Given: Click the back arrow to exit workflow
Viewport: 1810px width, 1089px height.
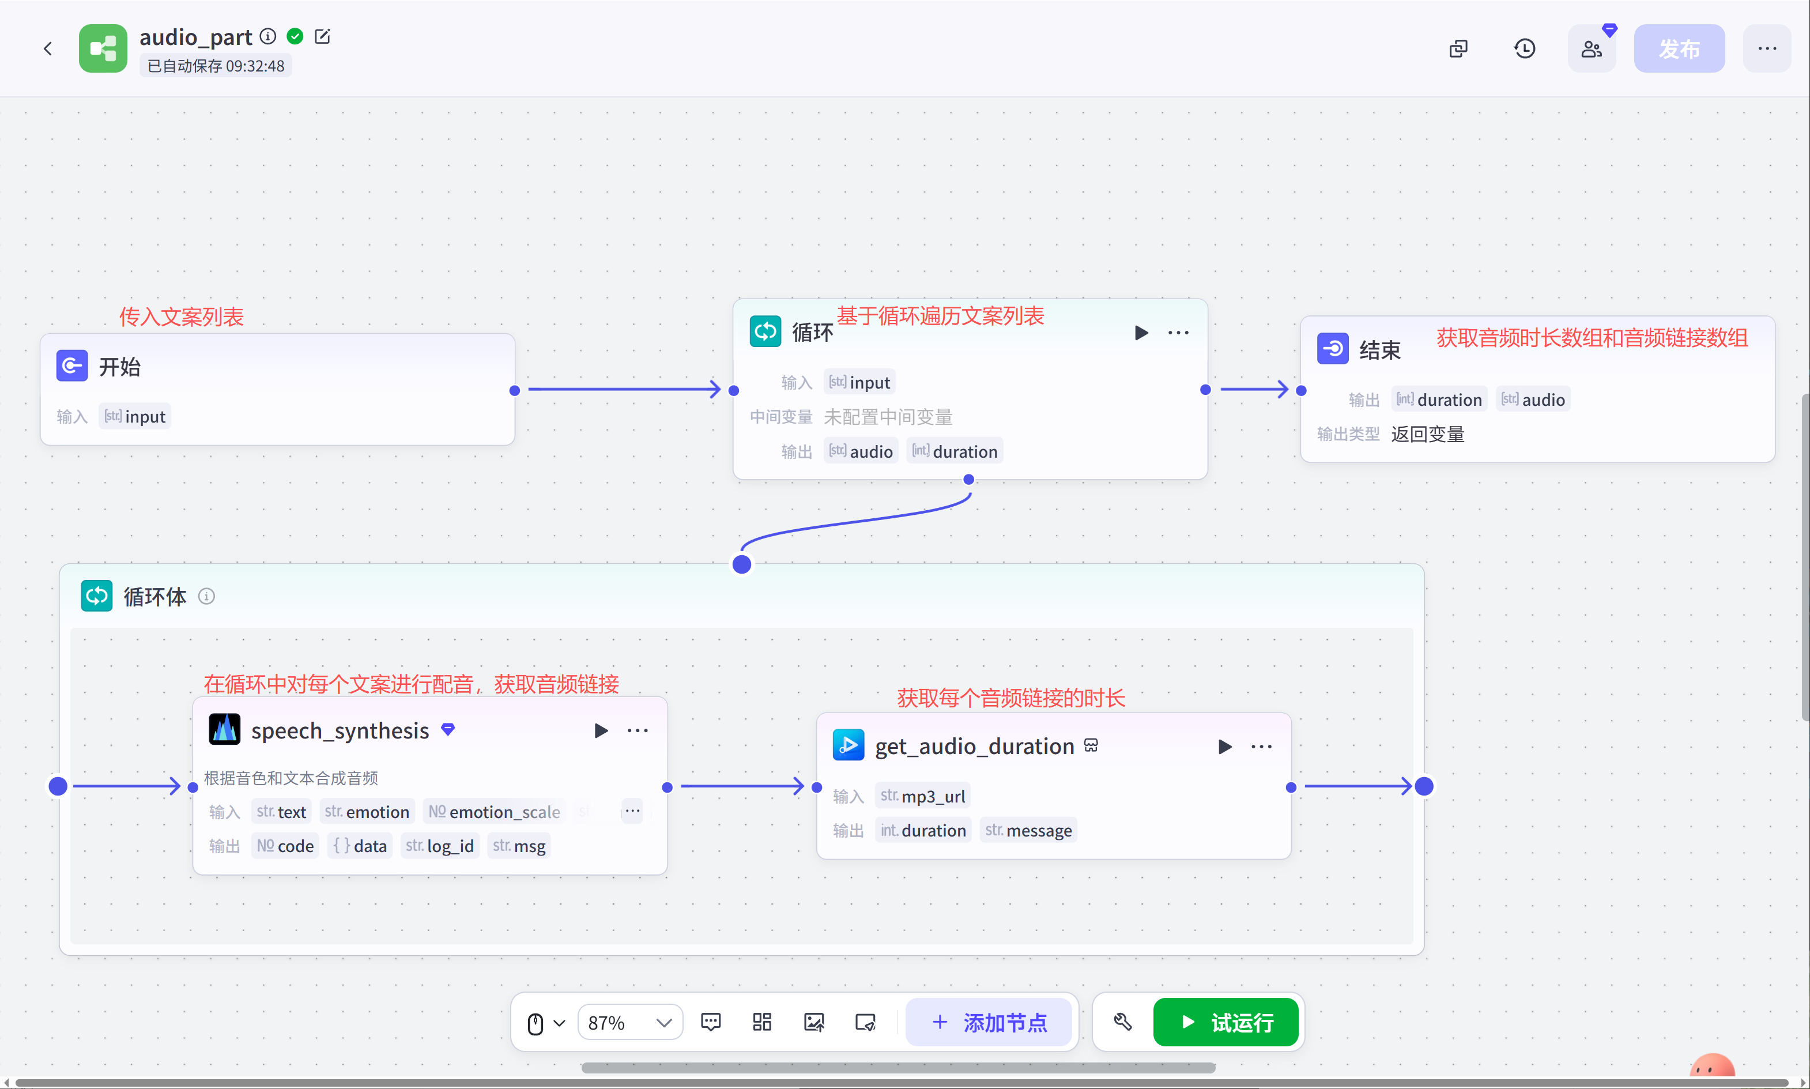Looking at the screenshot, I should click(x=48, y=49).
